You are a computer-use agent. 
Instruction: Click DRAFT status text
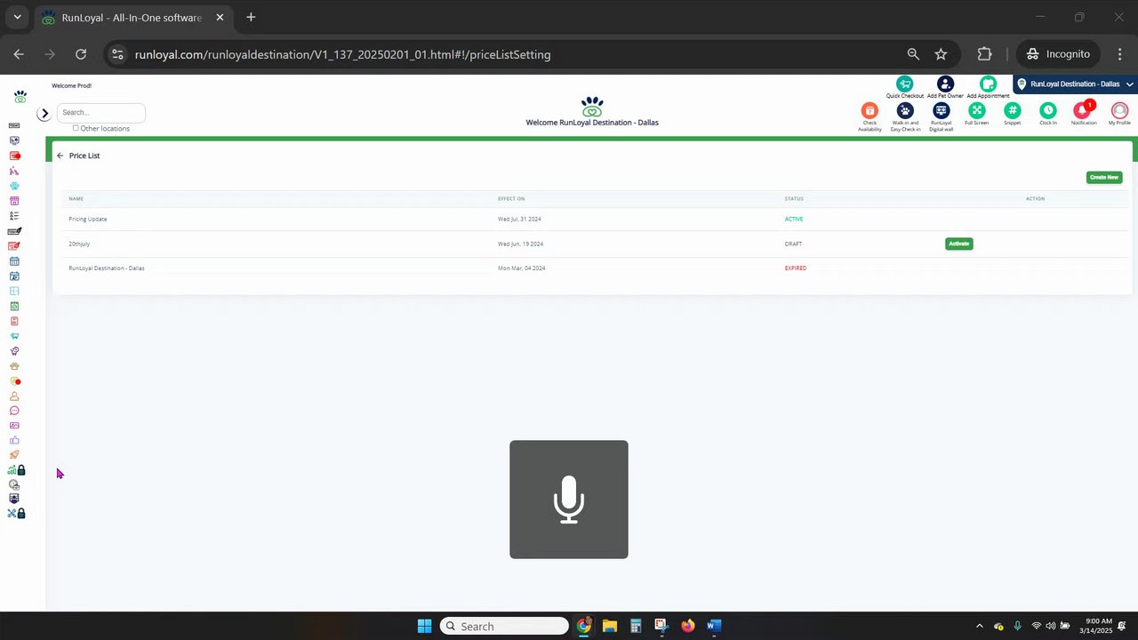pos(793,244)
